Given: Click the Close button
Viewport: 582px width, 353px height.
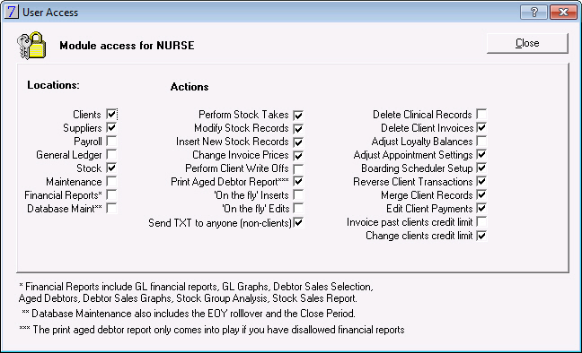Looking at the screenshot, I should (x=527, y=43).
